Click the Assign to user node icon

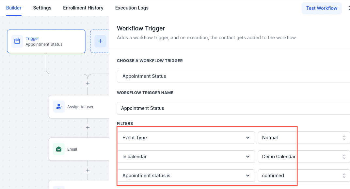click(59, 107)
